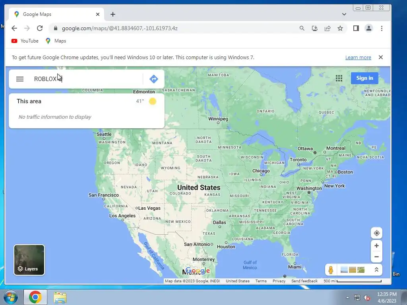Click muted volume tray icon
This screenshot has height=305, width=407.
(x=367, y=298)
